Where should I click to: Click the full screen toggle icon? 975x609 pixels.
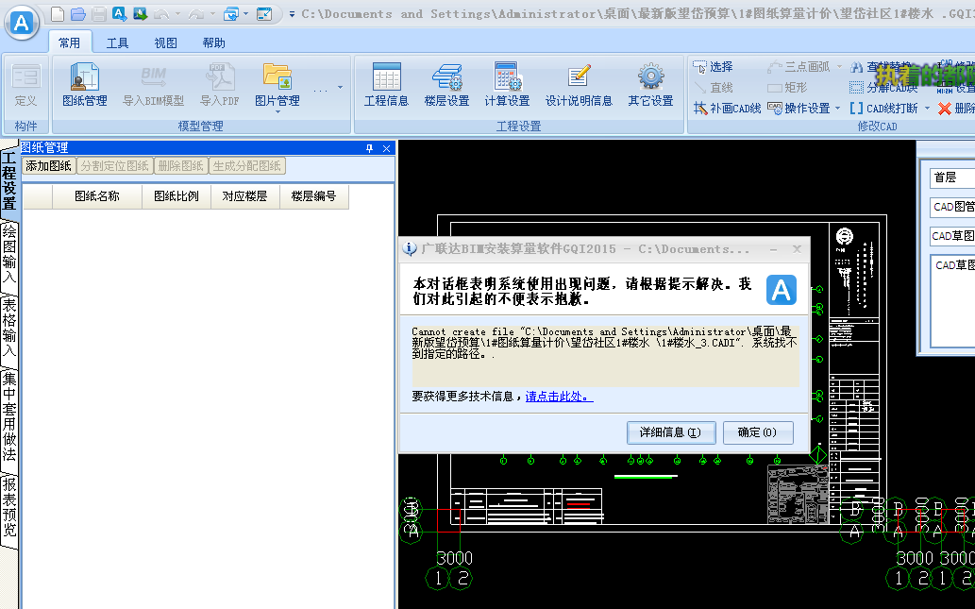coord(264,13)
